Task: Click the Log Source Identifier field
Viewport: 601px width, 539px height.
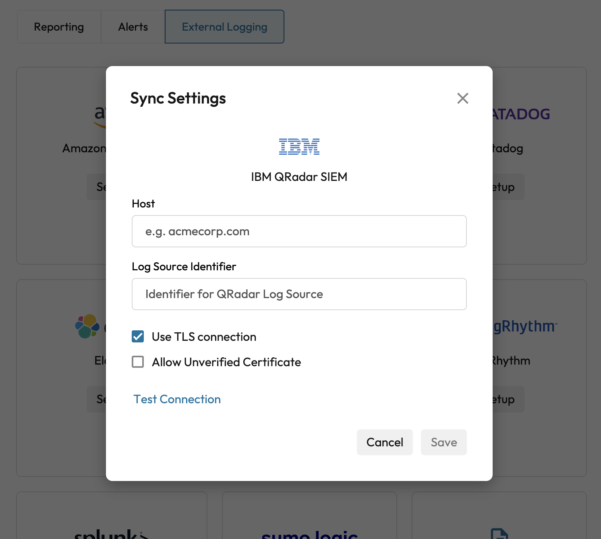Action: [299, 294]
